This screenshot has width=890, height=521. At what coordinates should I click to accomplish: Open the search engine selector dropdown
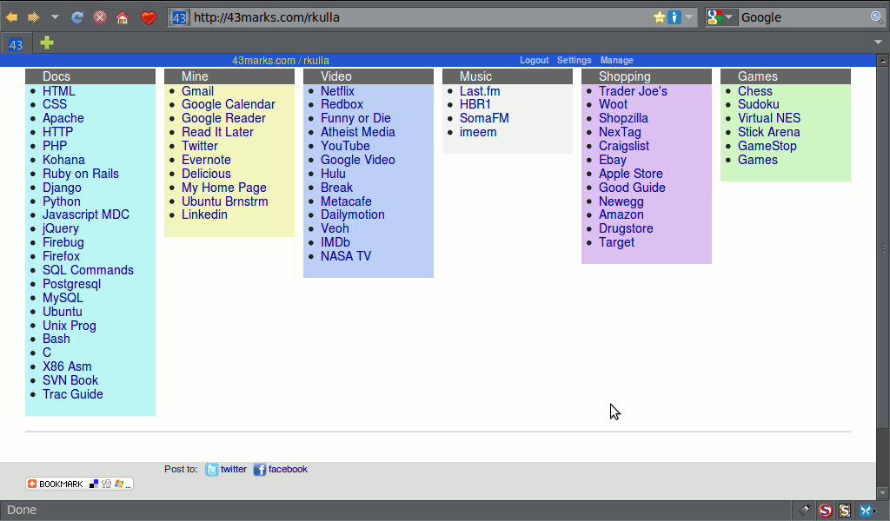(x=721, y=17)
